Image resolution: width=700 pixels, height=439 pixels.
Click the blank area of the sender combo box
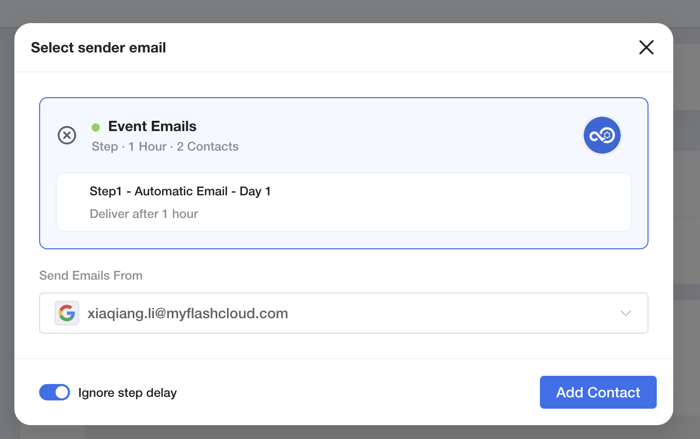pyautogui.click(x=453, y=313)
